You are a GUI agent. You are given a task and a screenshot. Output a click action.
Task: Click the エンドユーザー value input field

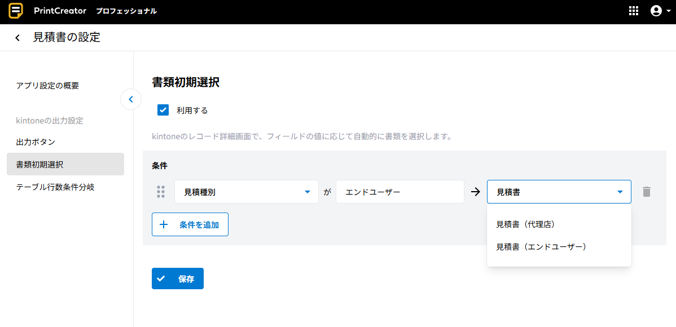click(400, 192)
